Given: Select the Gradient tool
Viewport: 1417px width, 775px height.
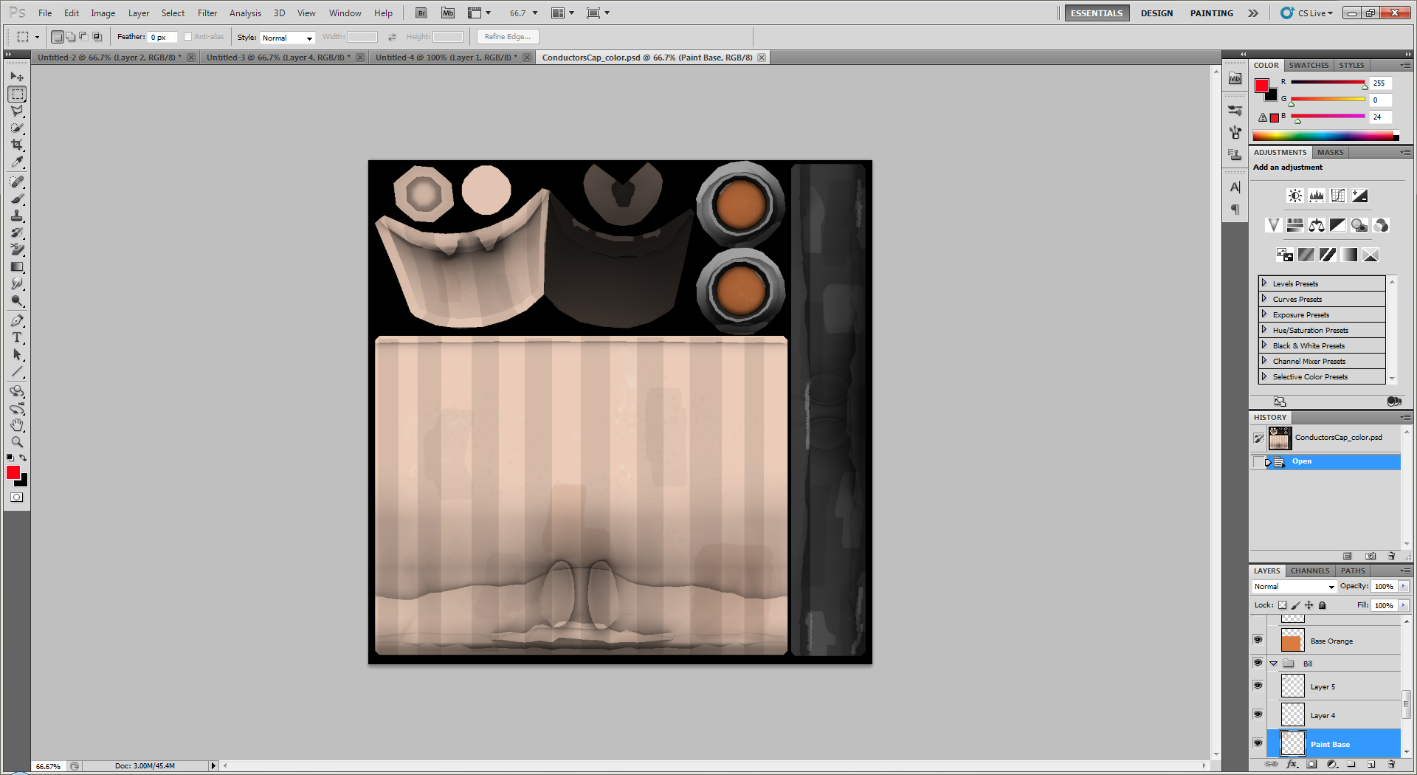Looking at the screenshot, I should coord(17,266).
